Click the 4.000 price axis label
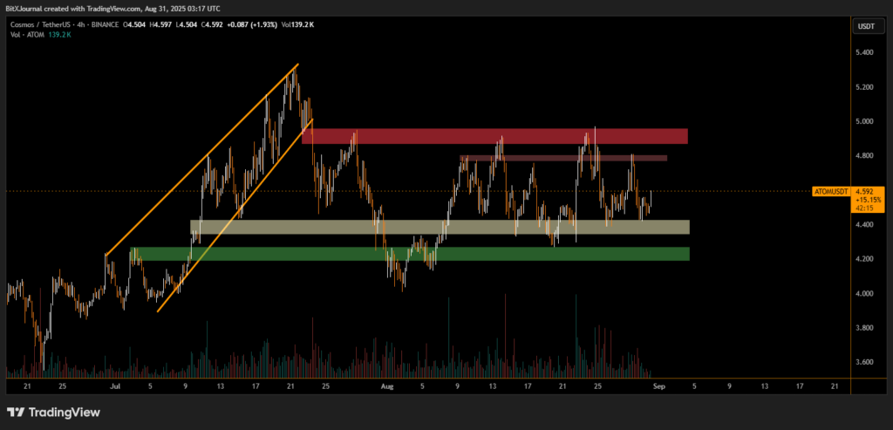The image size is (893, 430). click(x=864, y=294)
